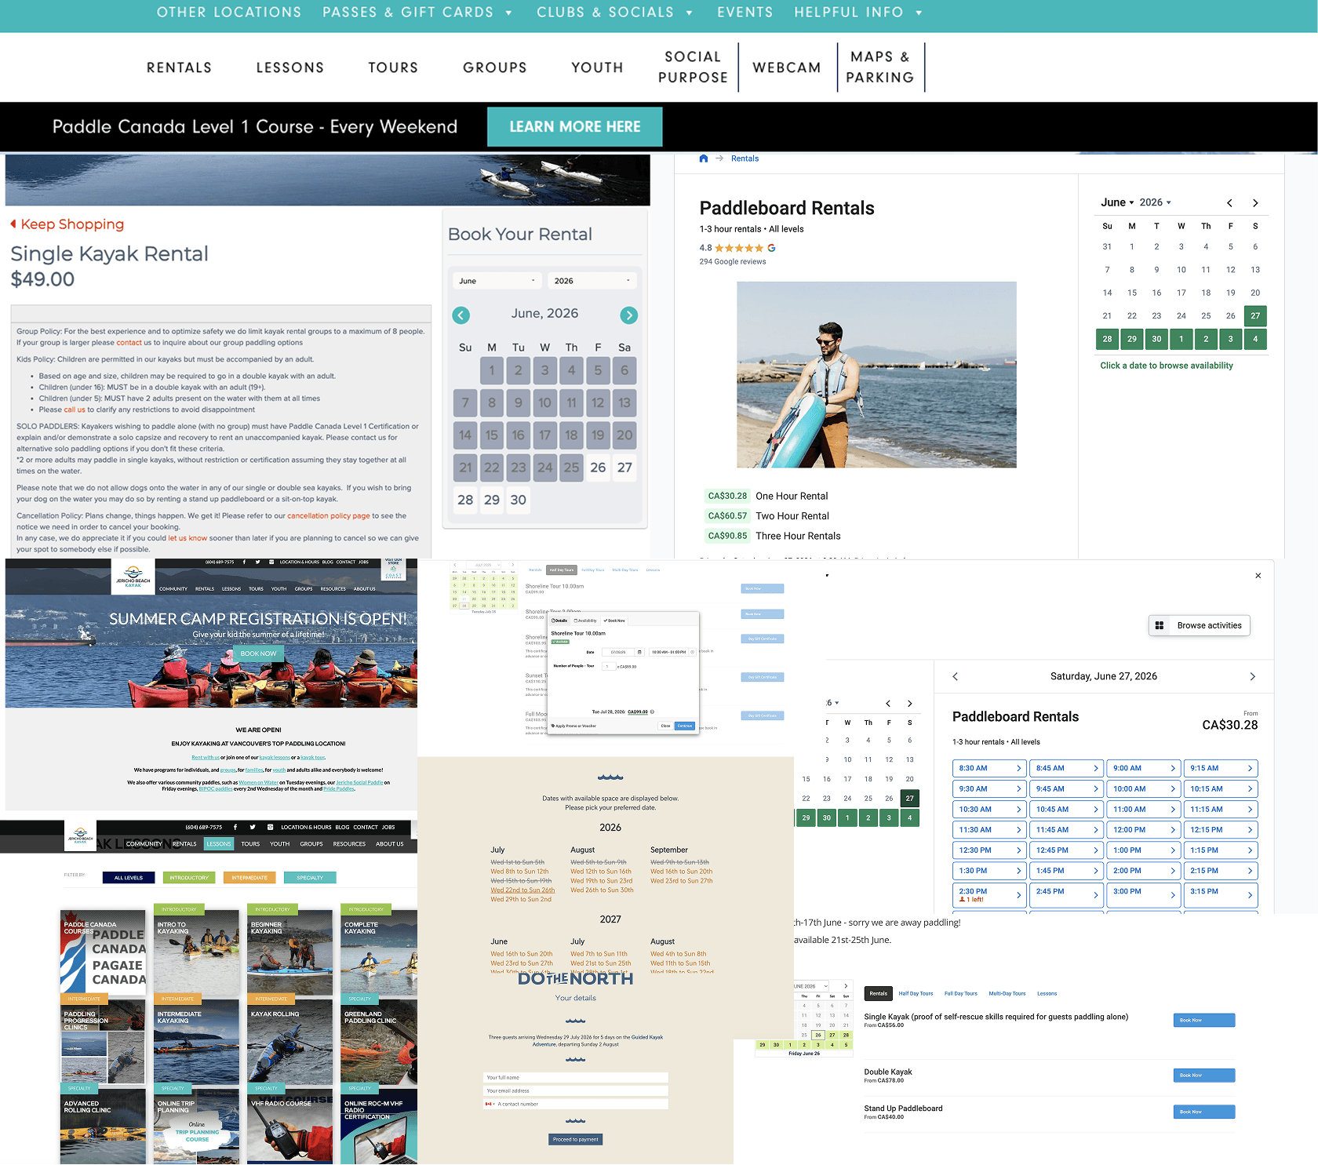Click the Your full name field

pyautogui.click(x=575, y=1077)
